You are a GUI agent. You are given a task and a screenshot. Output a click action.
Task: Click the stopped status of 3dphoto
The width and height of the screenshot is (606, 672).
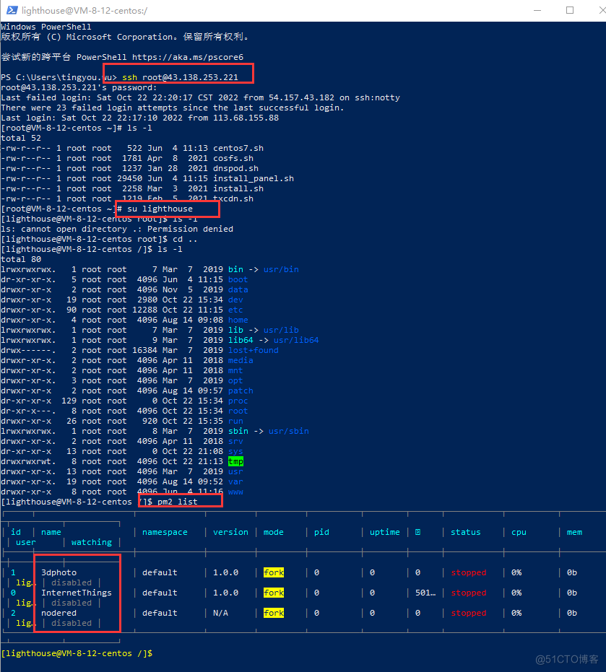click(x=469, y=572)
